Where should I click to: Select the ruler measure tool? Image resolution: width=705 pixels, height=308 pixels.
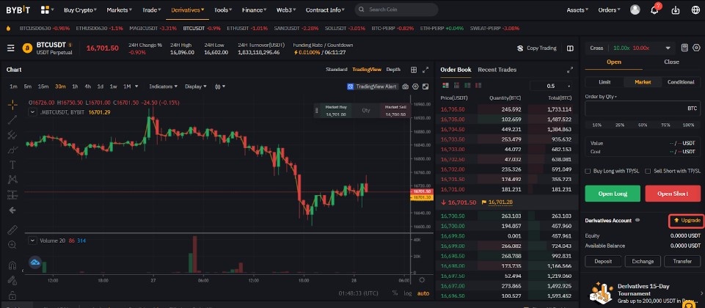pyautogui.click(x=12, y=230)
